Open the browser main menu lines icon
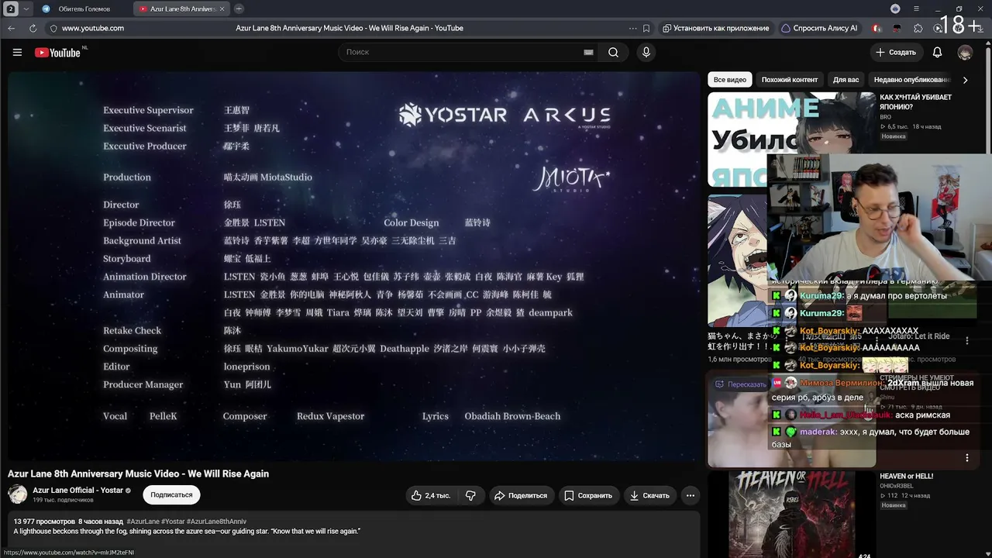 click(x=917, y=9)
